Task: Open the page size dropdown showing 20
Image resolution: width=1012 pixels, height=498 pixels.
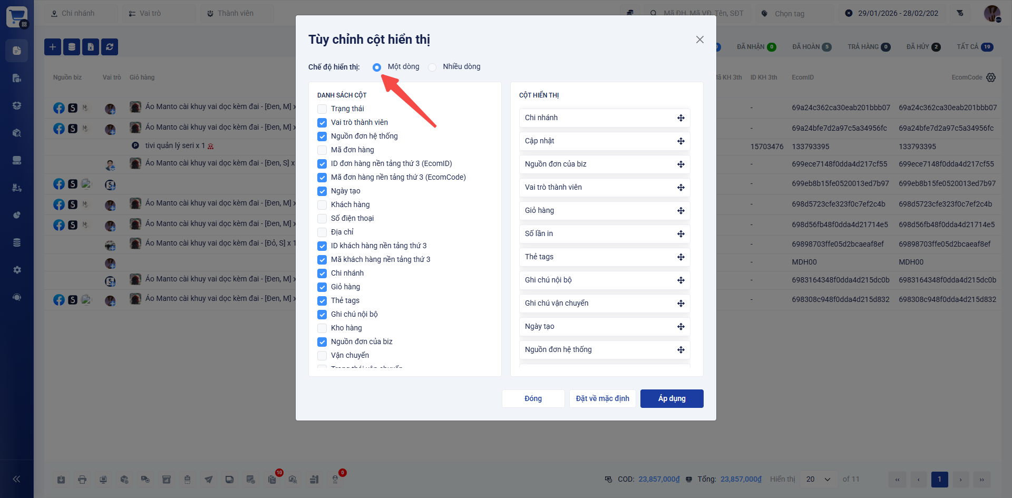Action: coord(818,479)
